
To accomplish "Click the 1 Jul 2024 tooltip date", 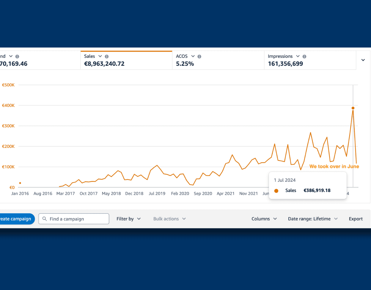I will tap(285, 180).
